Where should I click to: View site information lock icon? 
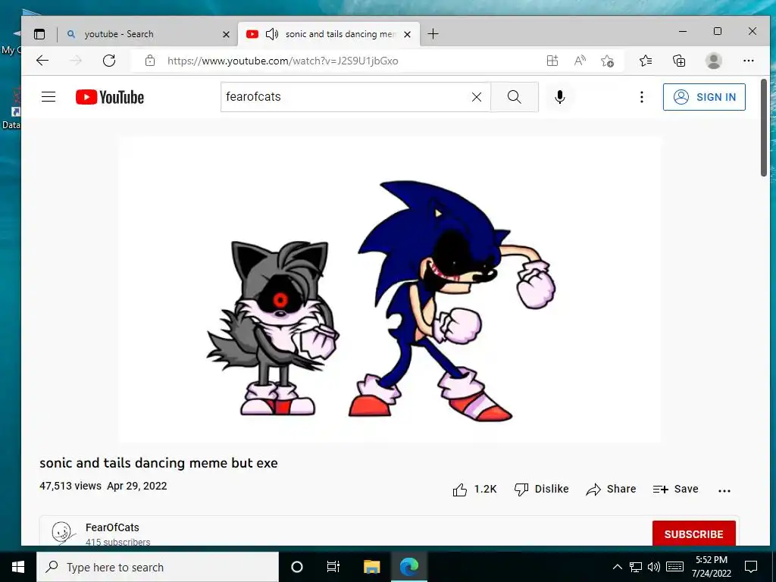pos(150,61)
